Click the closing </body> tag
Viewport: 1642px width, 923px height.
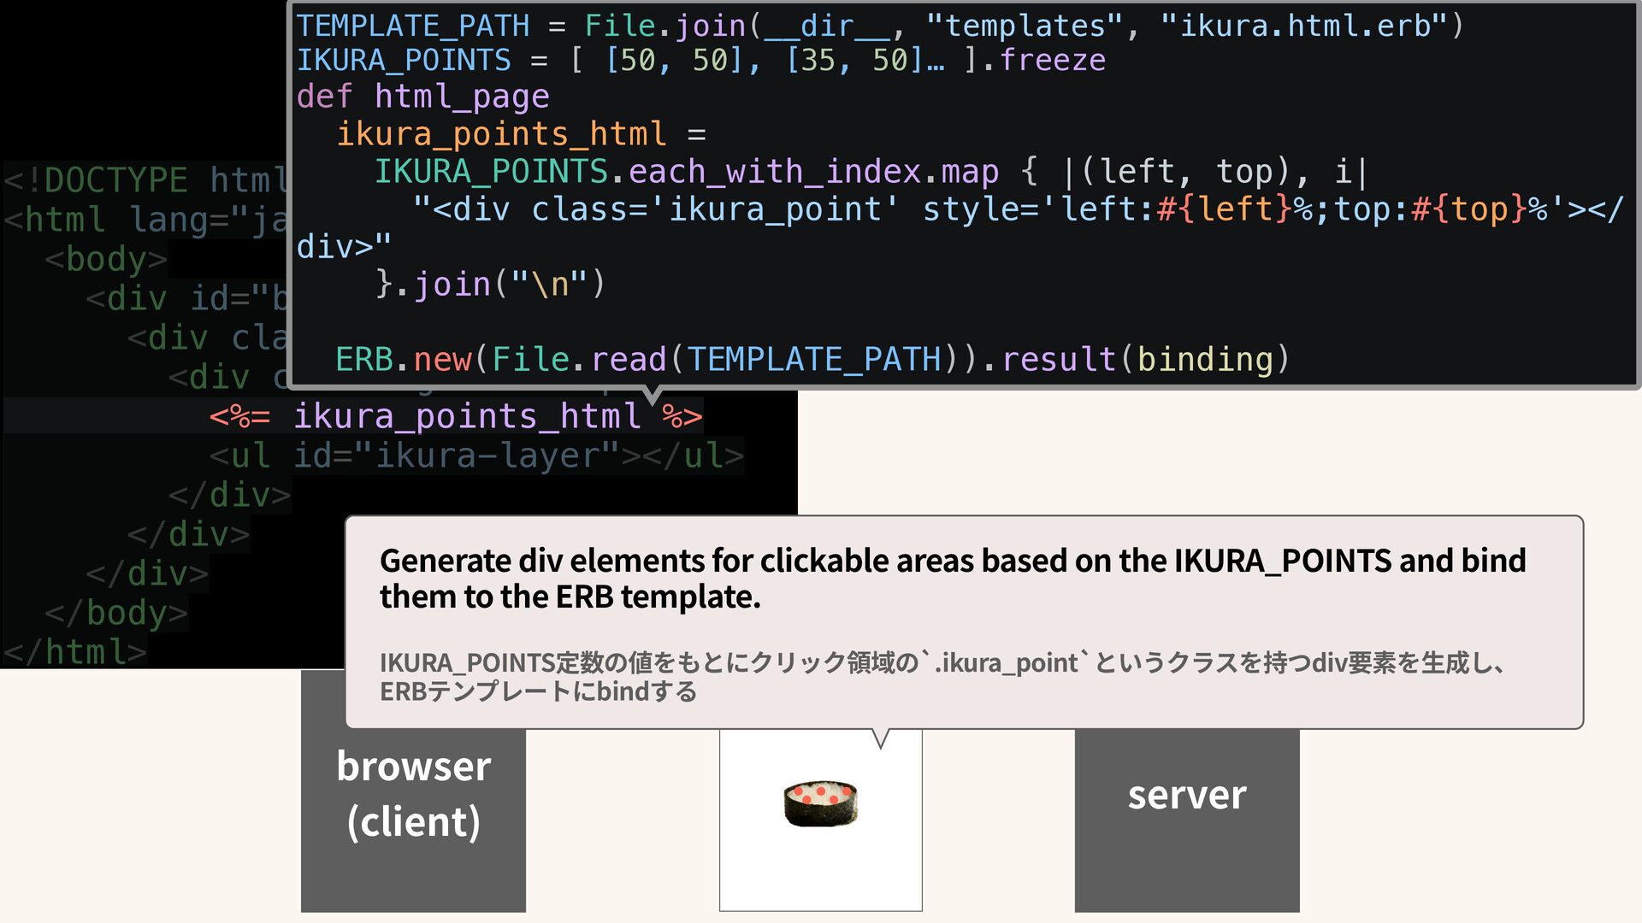click(116, 613)
